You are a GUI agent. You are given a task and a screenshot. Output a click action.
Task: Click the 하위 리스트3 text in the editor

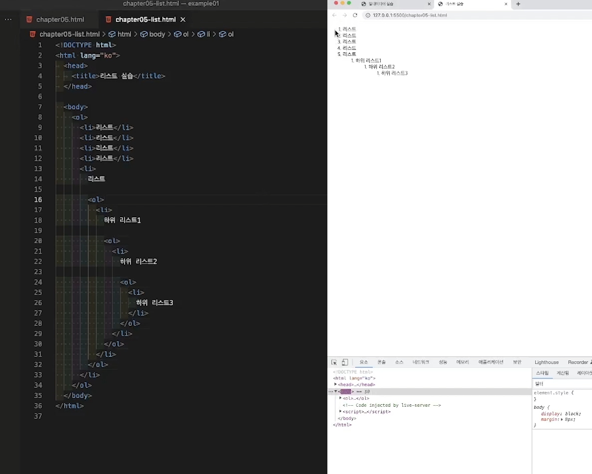coord(154,303)
